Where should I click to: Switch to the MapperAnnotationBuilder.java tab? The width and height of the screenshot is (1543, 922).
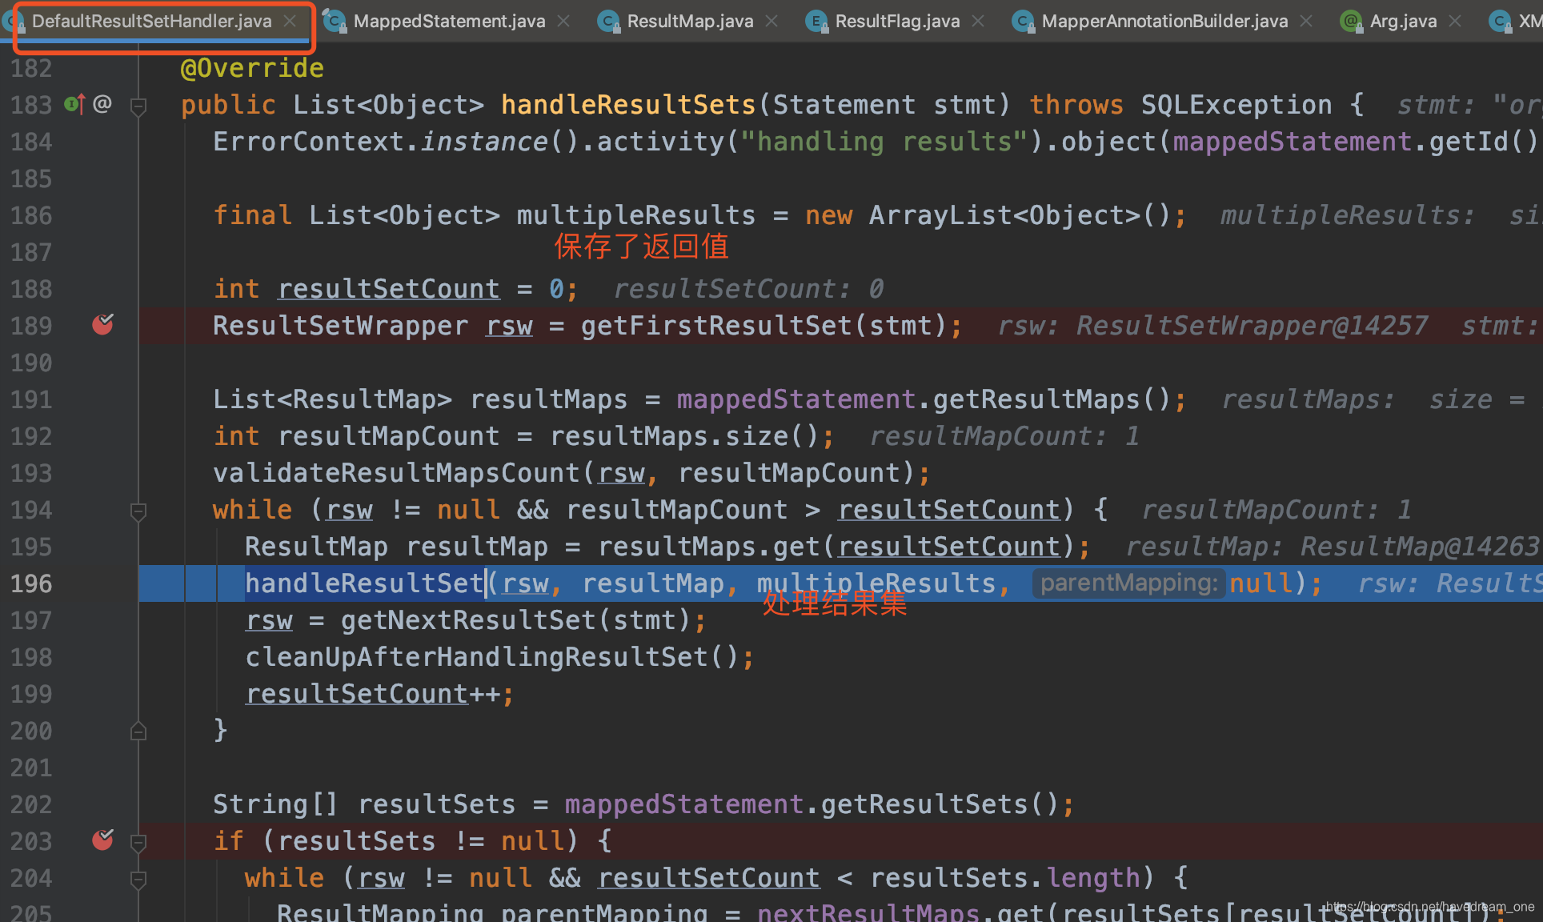pyautogui.click(x=1164, y=22)
